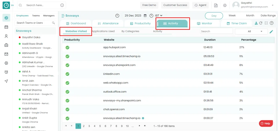Go to next date with right arrow

[151, 16]
